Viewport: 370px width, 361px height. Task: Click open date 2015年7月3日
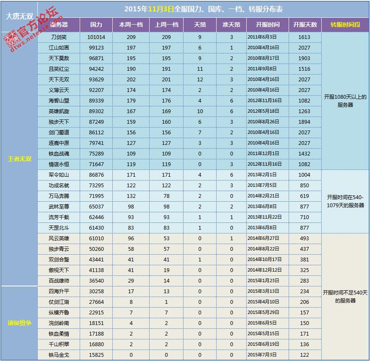tap(262, 355)
